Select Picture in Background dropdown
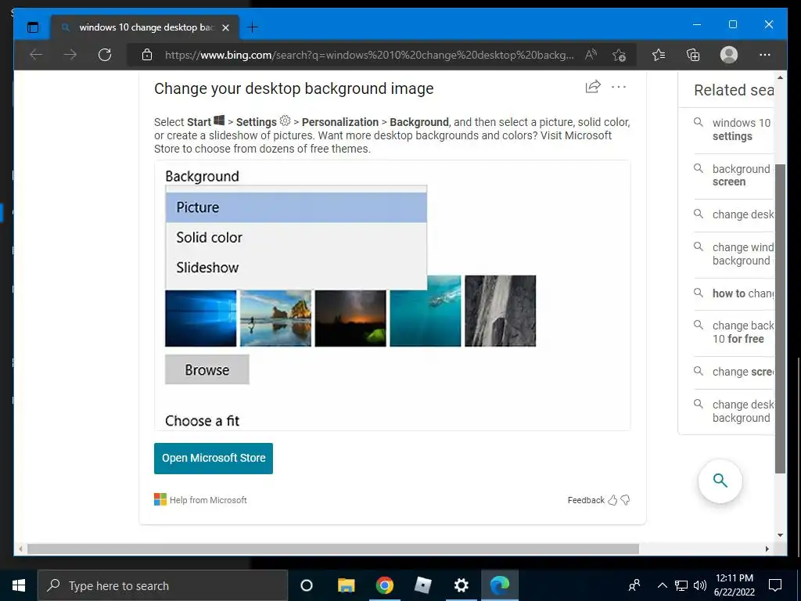This screenshot has width=801, height=601. click(296, 207)
